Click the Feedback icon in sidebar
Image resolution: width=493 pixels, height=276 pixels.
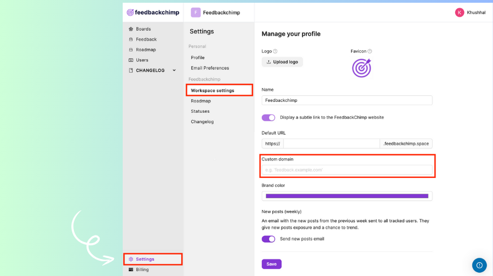pyautogui.click(x=130, y=39)
